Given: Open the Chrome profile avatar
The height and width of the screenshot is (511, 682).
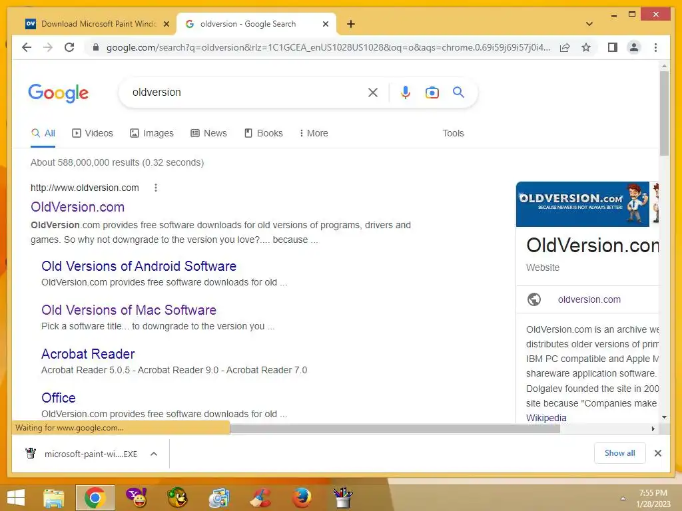Looking at the screenshot, I should [634, 47].
